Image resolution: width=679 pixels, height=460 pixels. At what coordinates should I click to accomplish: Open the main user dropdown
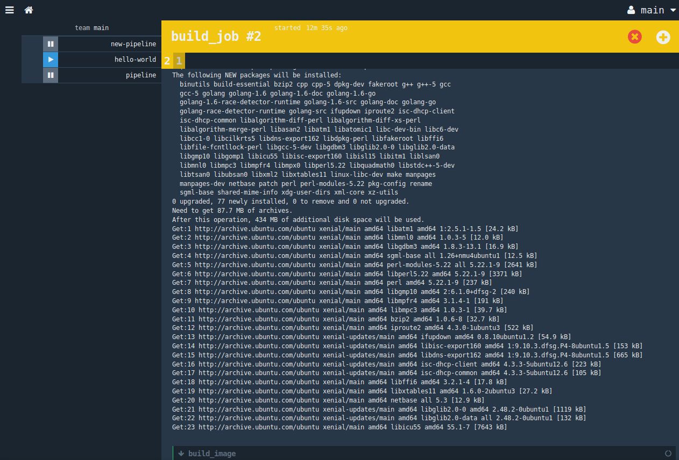click(x=652, y=10)
